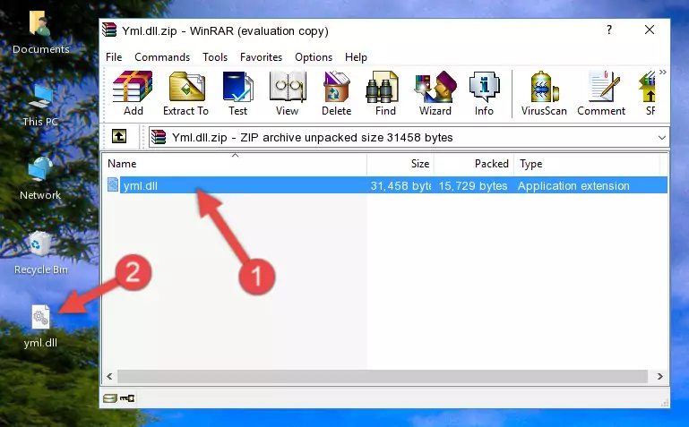The height and width of the screenshot is (427, 689).
Task: Sort by the Name column header
Action: (235, 164)
